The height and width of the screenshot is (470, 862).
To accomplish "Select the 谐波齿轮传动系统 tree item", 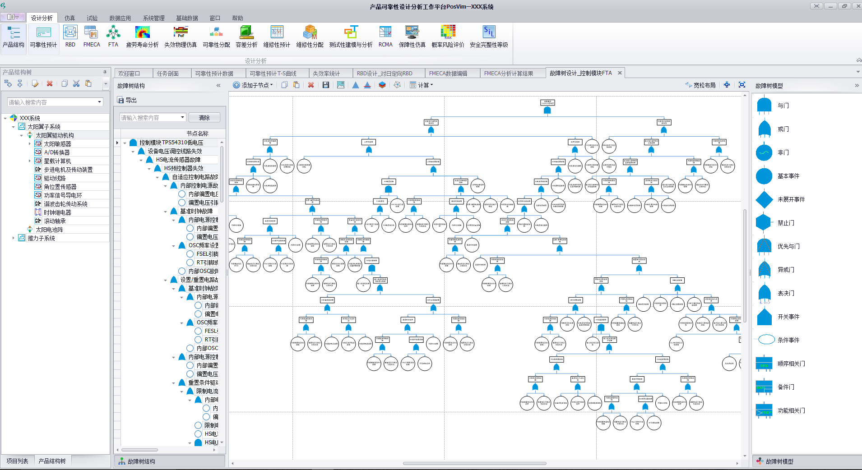I will (66, 204).
